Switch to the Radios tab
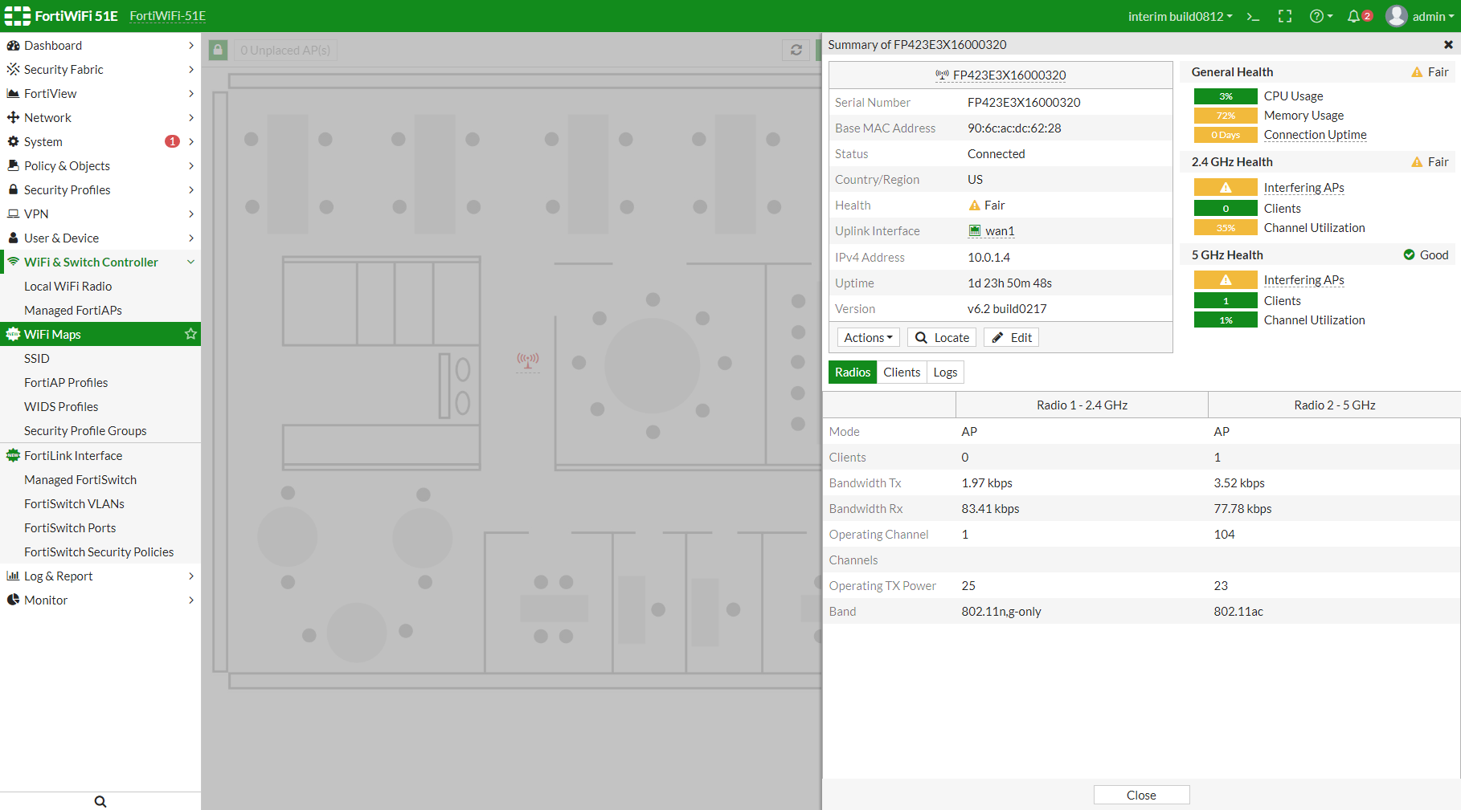The image size is (1461, 810). click(x=852, y=372)
